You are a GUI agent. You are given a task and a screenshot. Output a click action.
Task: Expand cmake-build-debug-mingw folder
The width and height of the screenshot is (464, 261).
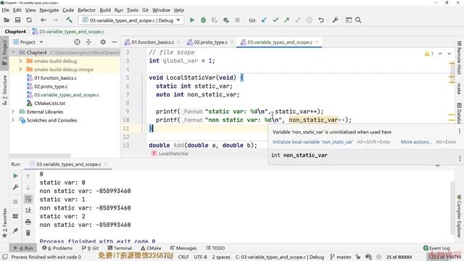click(20, 70)
